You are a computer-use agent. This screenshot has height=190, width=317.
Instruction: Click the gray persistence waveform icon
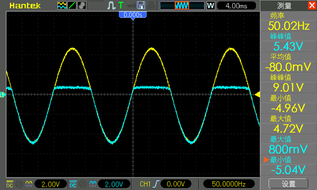click(x=82, y=5)
